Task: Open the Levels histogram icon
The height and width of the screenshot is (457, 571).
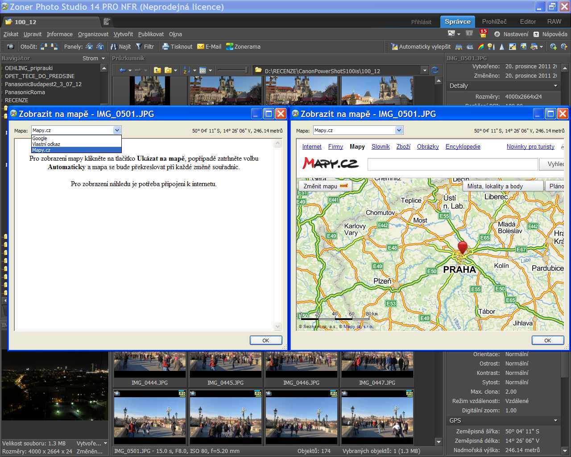Action: 459,46
